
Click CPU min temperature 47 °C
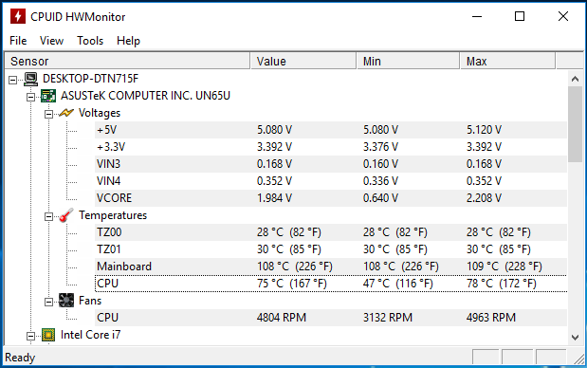(398, 284)
